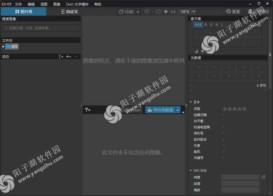This screenshot has height=196, width=273.
Task: Click the 经度 longitude field
Action: (x=240, y=184)
